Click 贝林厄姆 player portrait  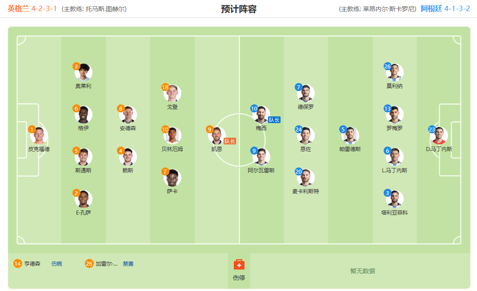[172, 136]
